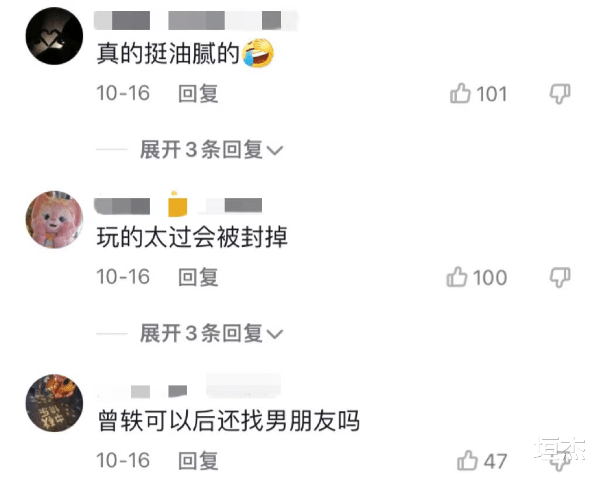Like the comment with 101 likes

(460, 94)
